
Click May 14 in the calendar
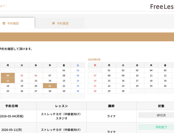click(x=50, y=81)
